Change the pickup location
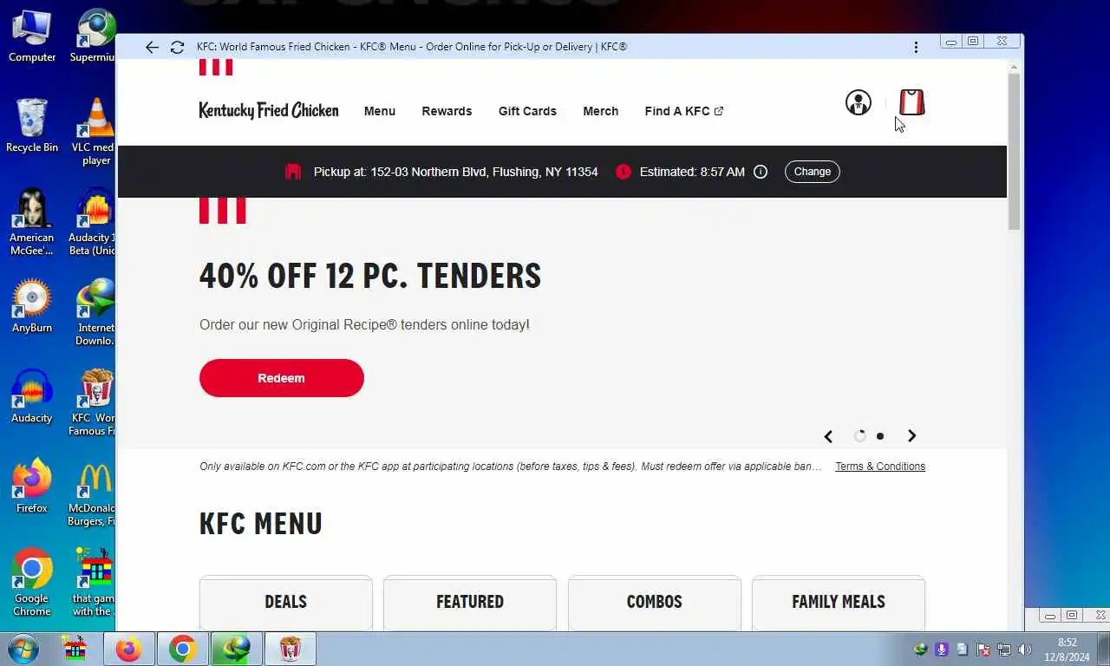 pos(813,172)
